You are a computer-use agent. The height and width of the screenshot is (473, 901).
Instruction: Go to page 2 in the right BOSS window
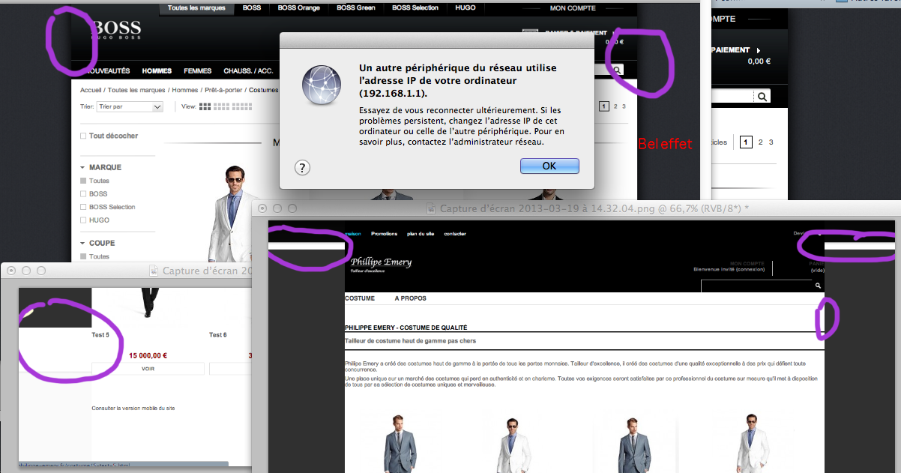pos(760,142)
